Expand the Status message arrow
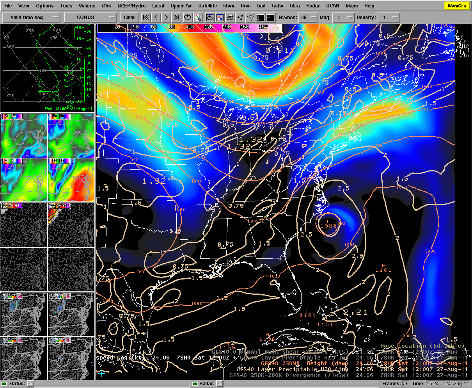472x388 pixels. (x=30, y=384)
